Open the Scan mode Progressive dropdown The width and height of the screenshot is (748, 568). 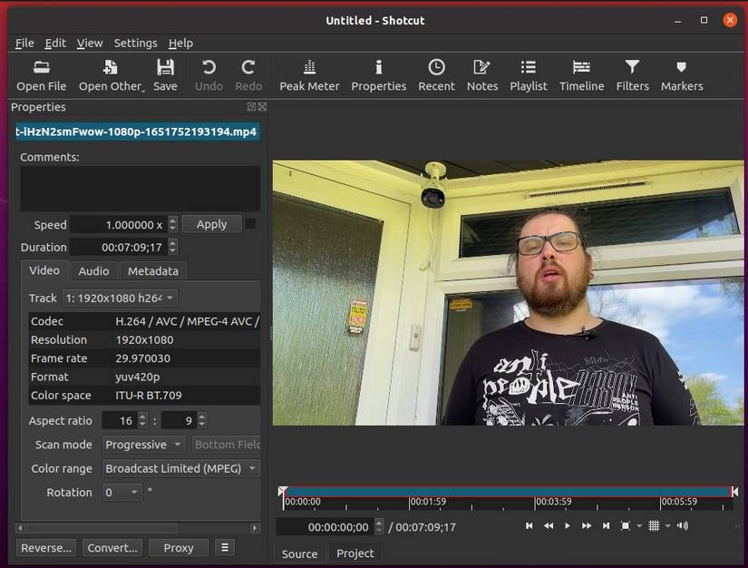click(x=143, y=445)
